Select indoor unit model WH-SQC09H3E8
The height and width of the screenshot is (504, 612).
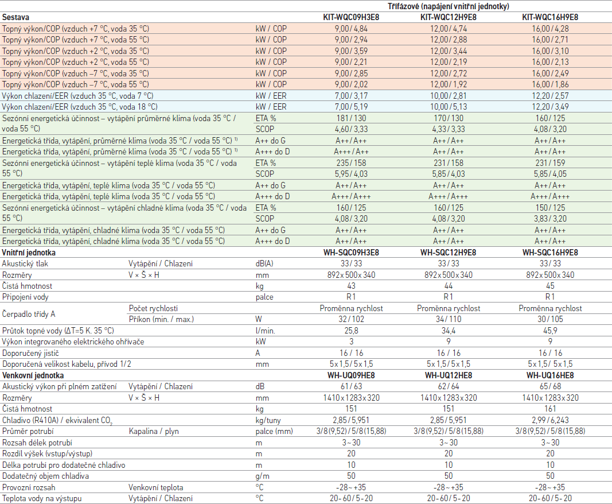pyautogui.click(x=351, y=253)
